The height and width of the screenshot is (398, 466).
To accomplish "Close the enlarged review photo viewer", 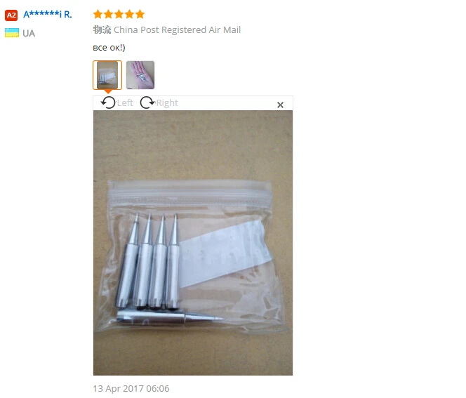I will pyautogui.click(x=280, y=105).
